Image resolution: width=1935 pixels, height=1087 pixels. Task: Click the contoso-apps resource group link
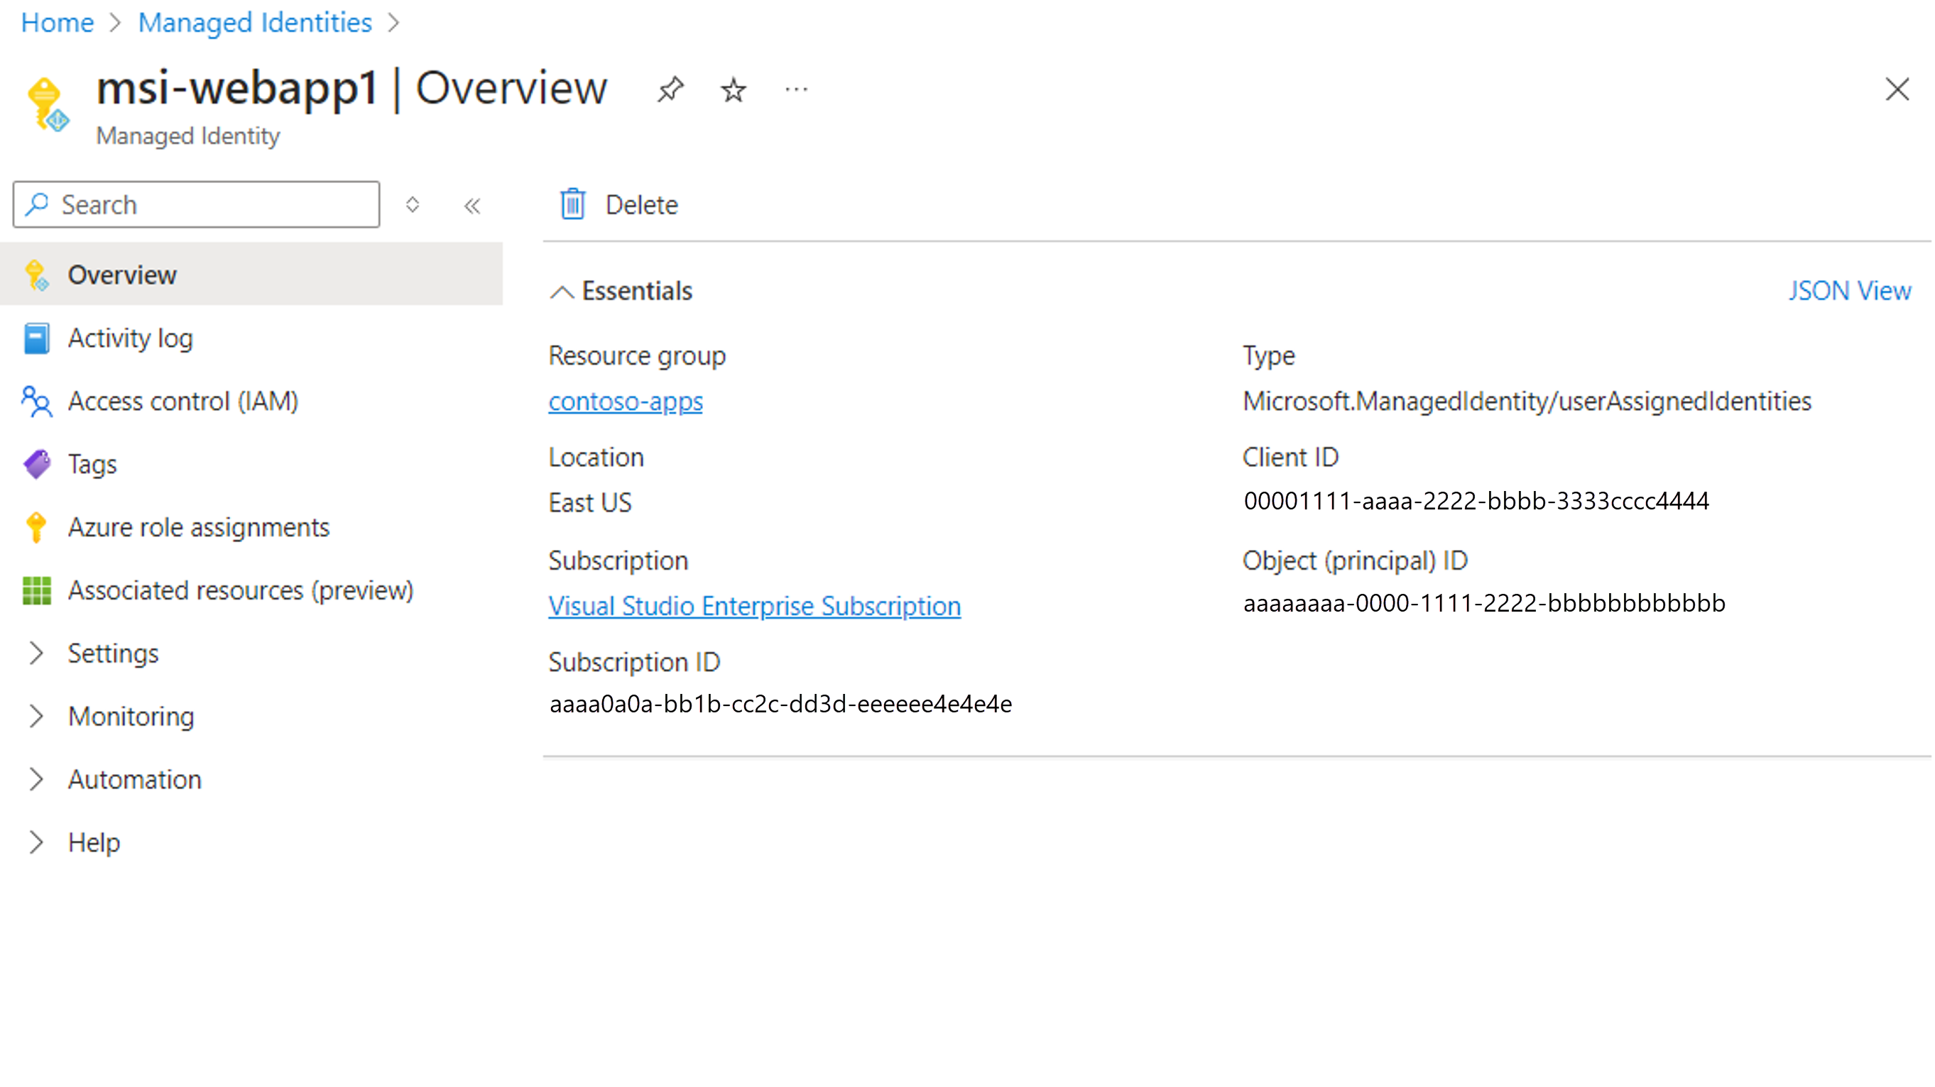point(626,401)
